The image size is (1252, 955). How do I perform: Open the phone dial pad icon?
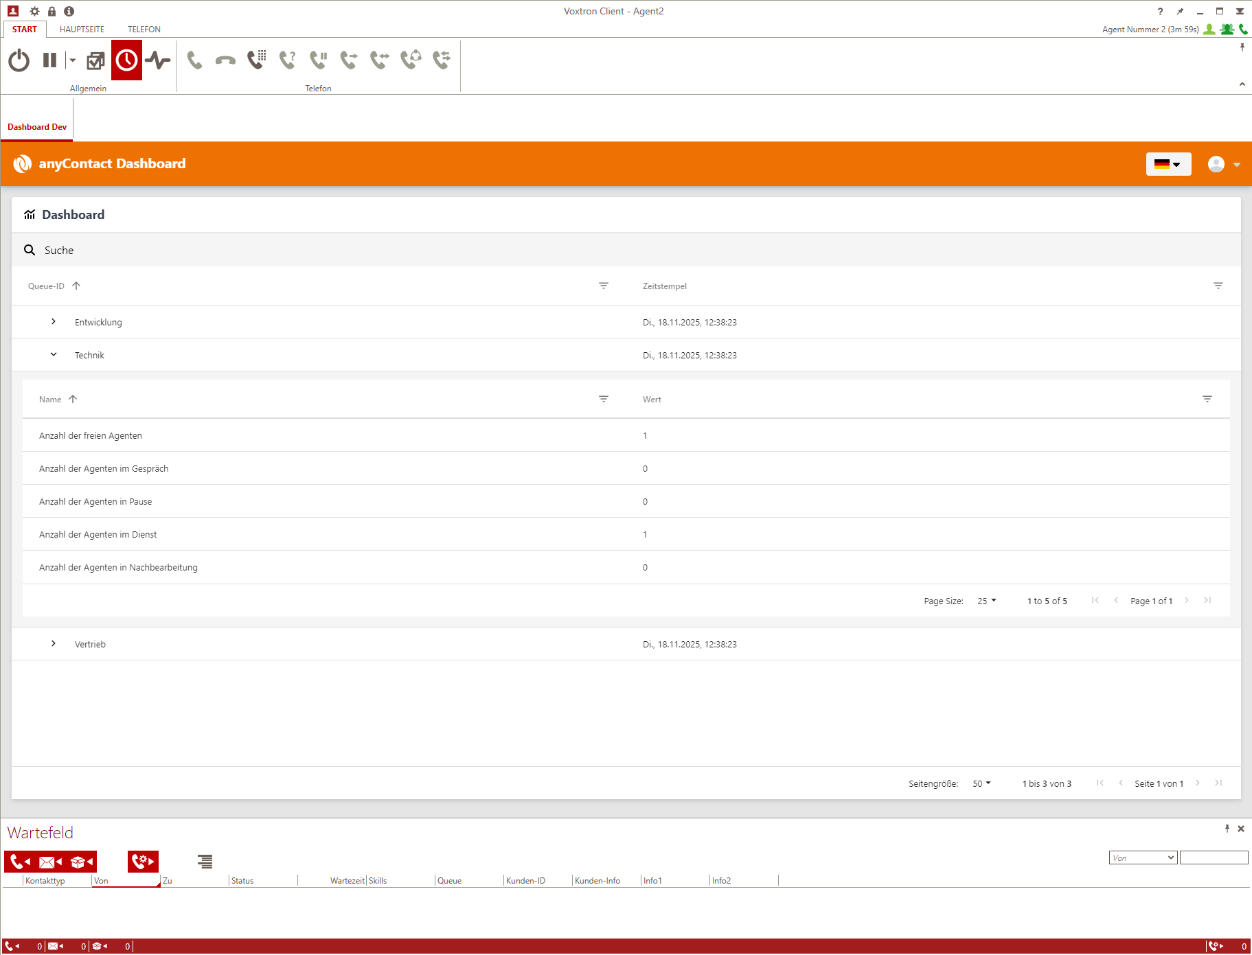(x=256, y=60)
